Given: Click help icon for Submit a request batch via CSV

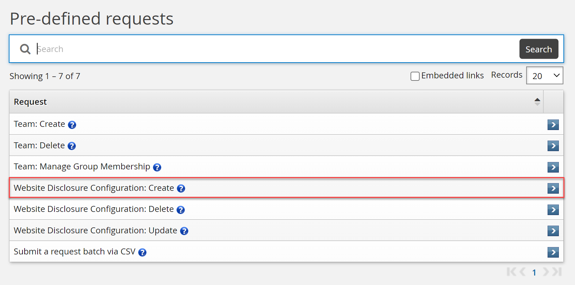Looking at the screenshot, I should pyautogui.click(x=142, y=252).
